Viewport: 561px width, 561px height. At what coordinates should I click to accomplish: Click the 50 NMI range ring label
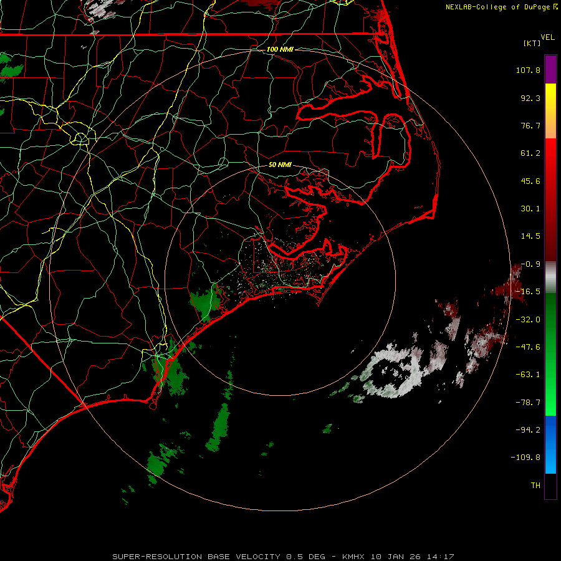pyautogui.click(x=280, y=165)
